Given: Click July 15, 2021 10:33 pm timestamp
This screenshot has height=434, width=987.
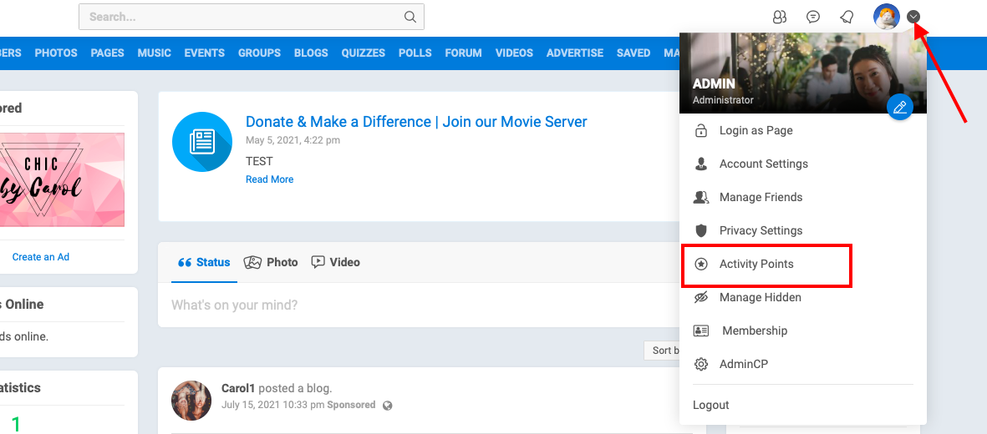Looking at the screenshot, I should (273, 405).
